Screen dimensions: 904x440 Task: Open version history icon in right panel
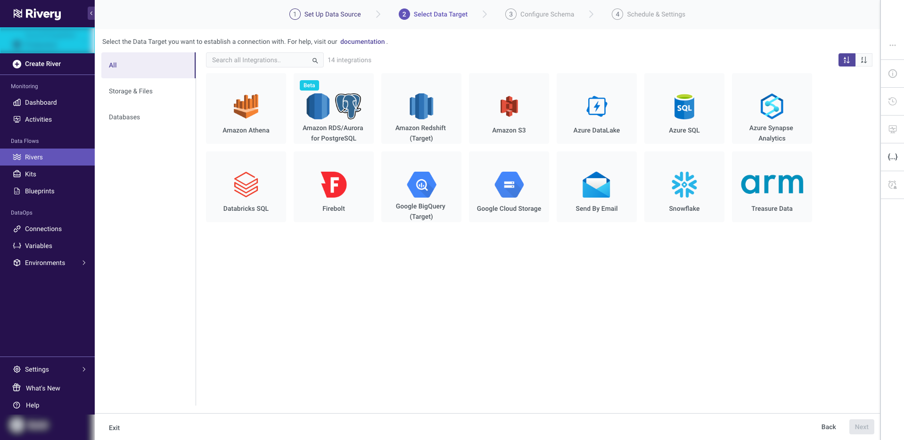click(893, 101)
